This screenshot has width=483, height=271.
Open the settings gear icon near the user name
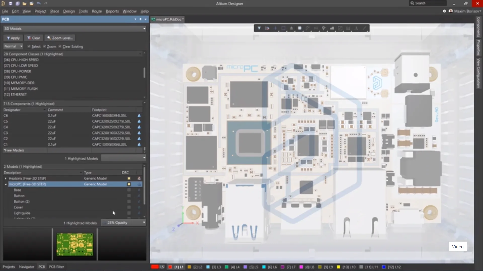click(444, 11)
